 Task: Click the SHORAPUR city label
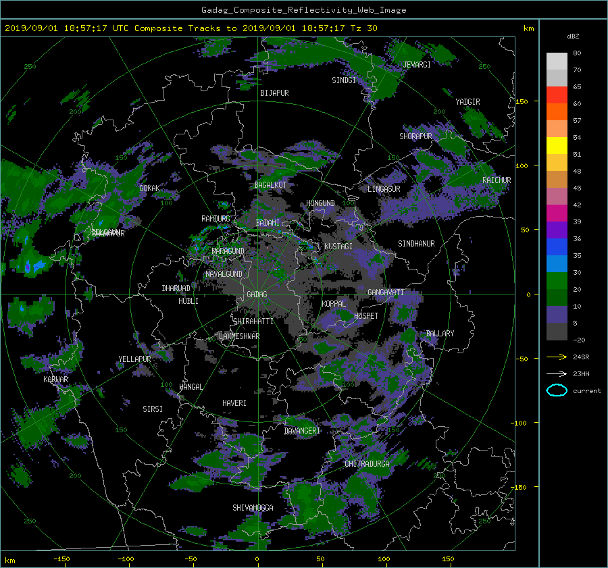(x=415, y=136)
